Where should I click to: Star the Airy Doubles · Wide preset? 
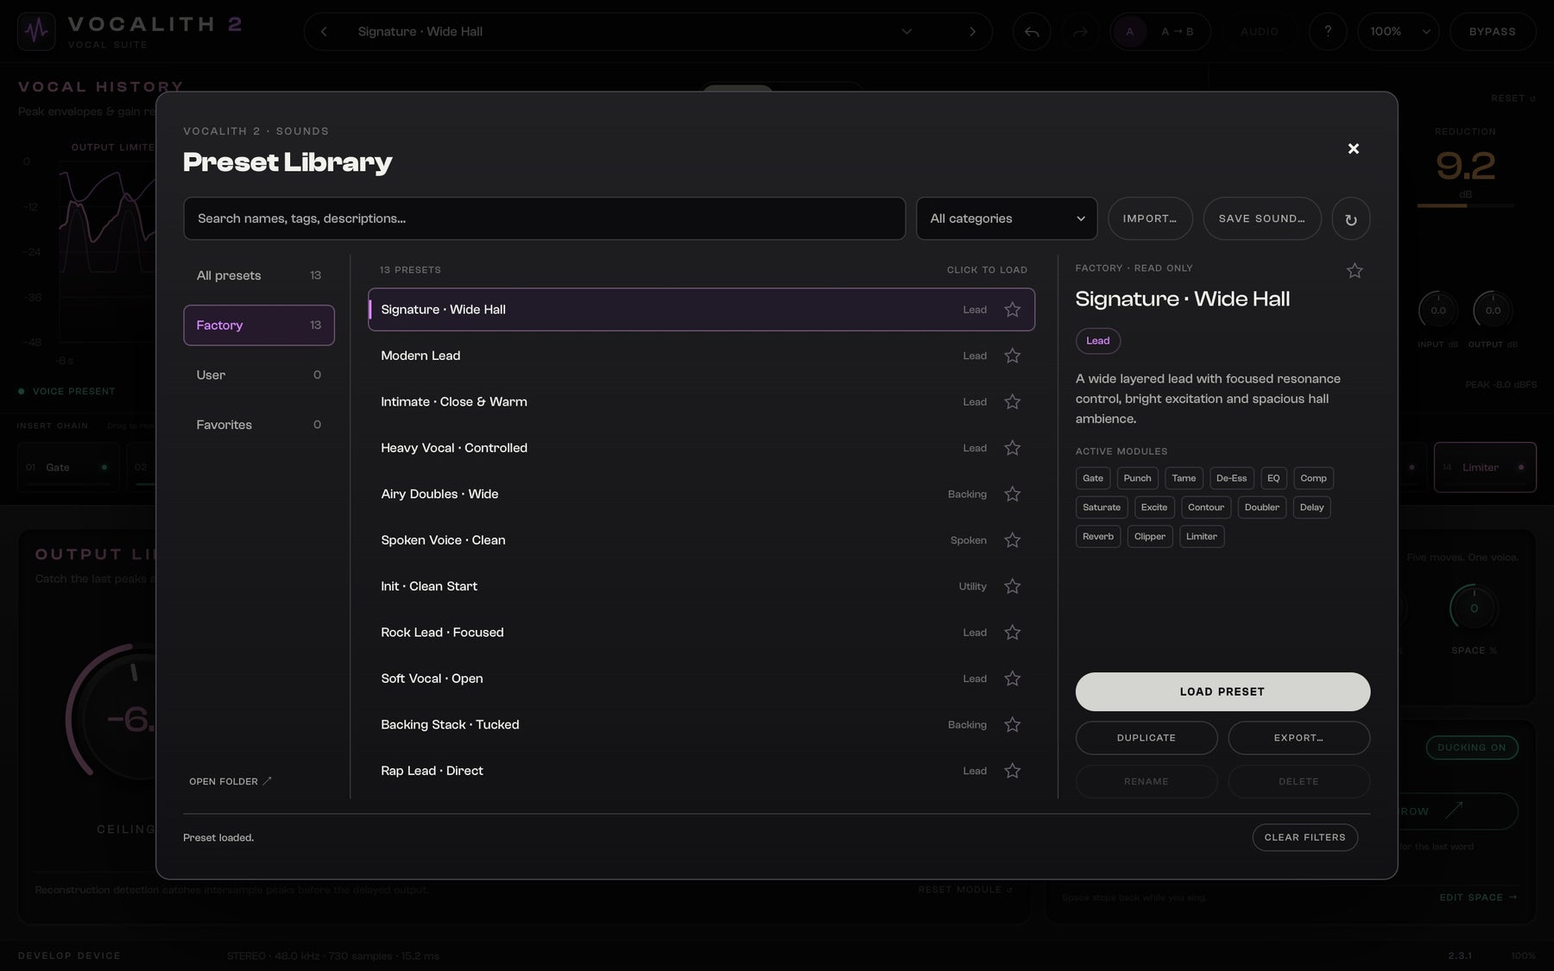(1012, 494)
